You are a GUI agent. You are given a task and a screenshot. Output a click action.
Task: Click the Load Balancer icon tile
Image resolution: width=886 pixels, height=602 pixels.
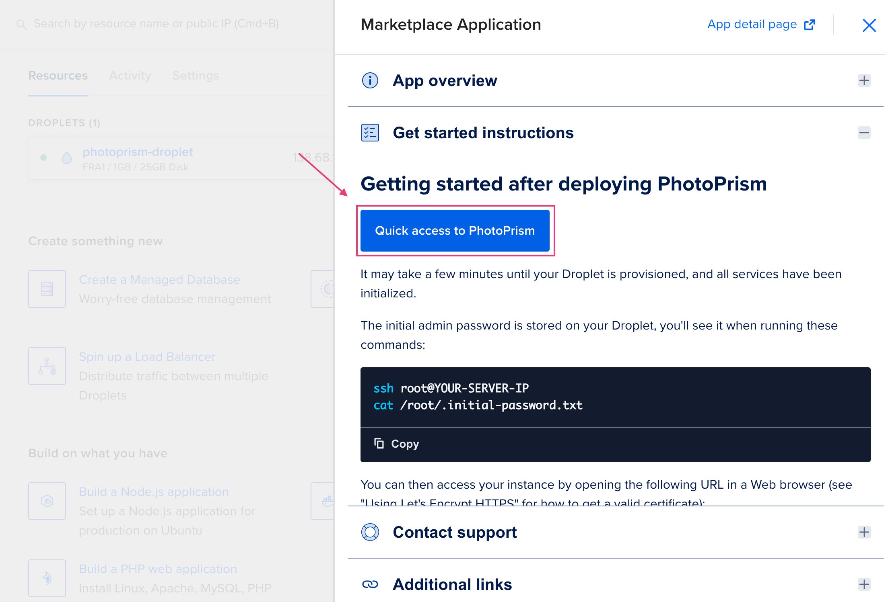(47, 366)
